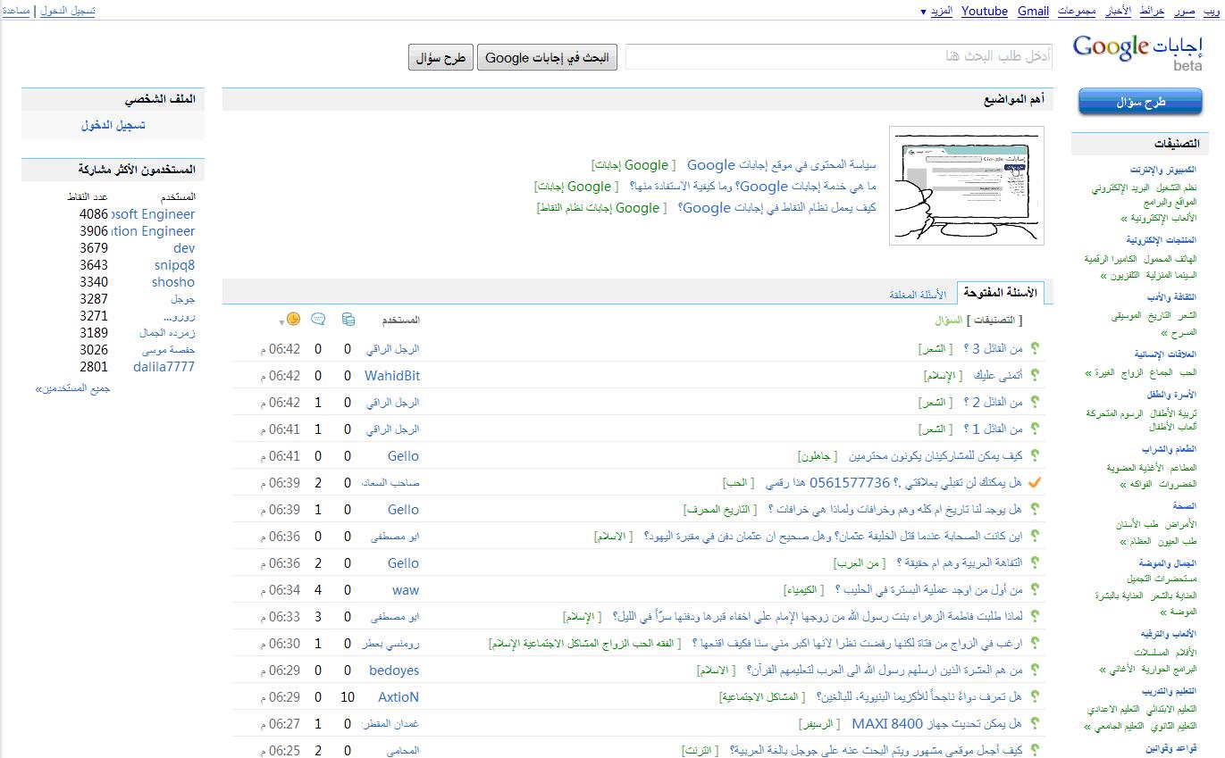The width and height of the screenshot is (1225, 758).
Task: Expand more culture subcategories via » after 'المسرح'
Action: click(1165, 332)
